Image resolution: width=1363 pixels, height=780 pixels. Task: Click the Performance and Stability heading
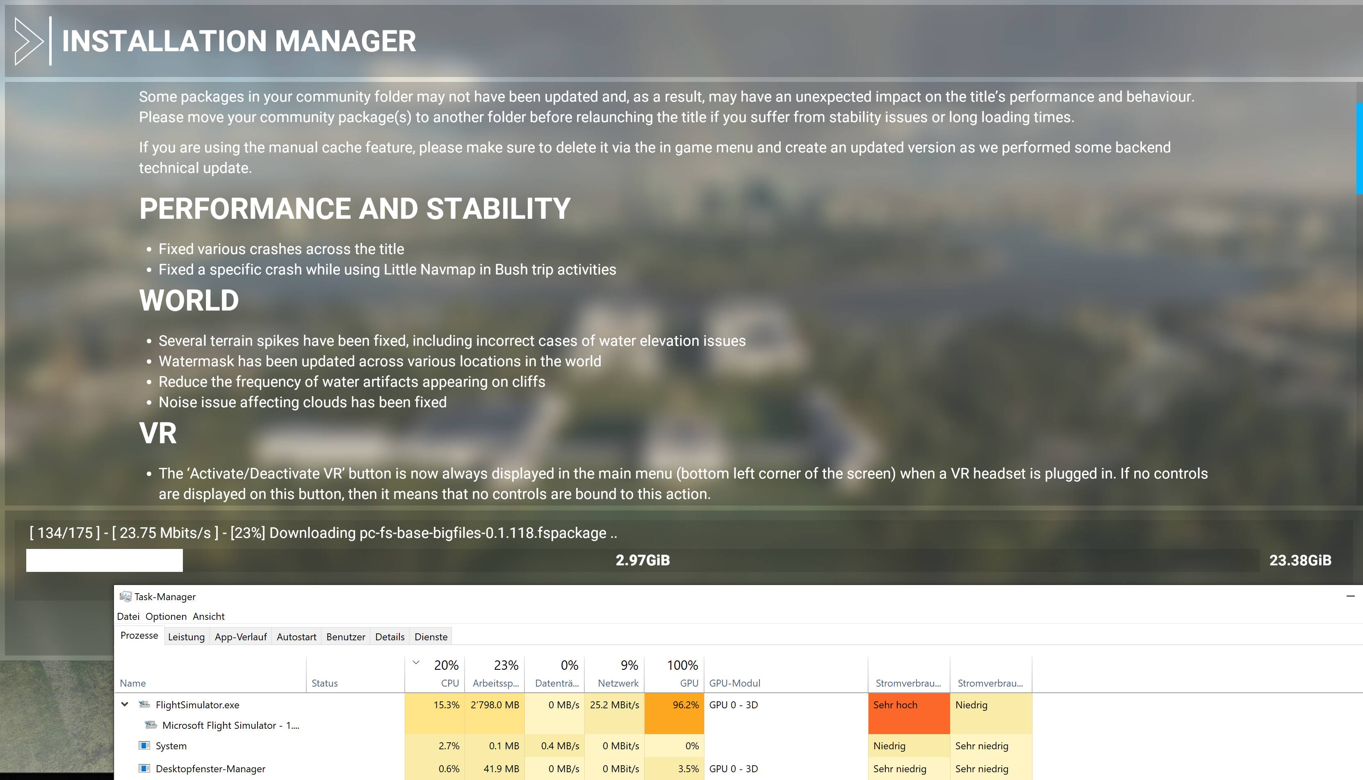coord(354,209)
